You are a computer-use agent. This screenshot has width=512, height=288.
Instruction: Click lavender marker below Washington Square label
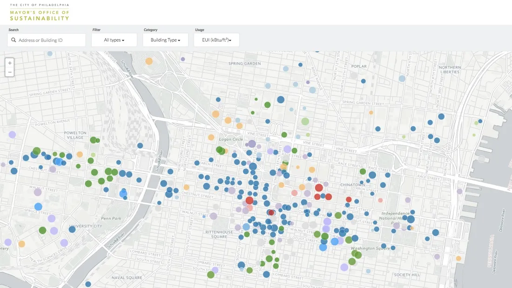(x=344, y=267)
